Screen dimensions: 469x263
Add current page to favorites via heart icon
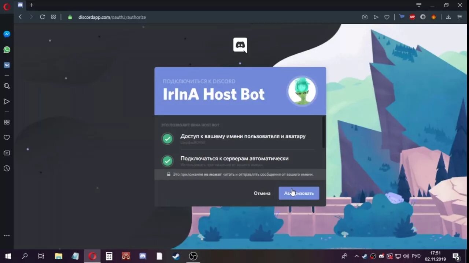point(387,17)
